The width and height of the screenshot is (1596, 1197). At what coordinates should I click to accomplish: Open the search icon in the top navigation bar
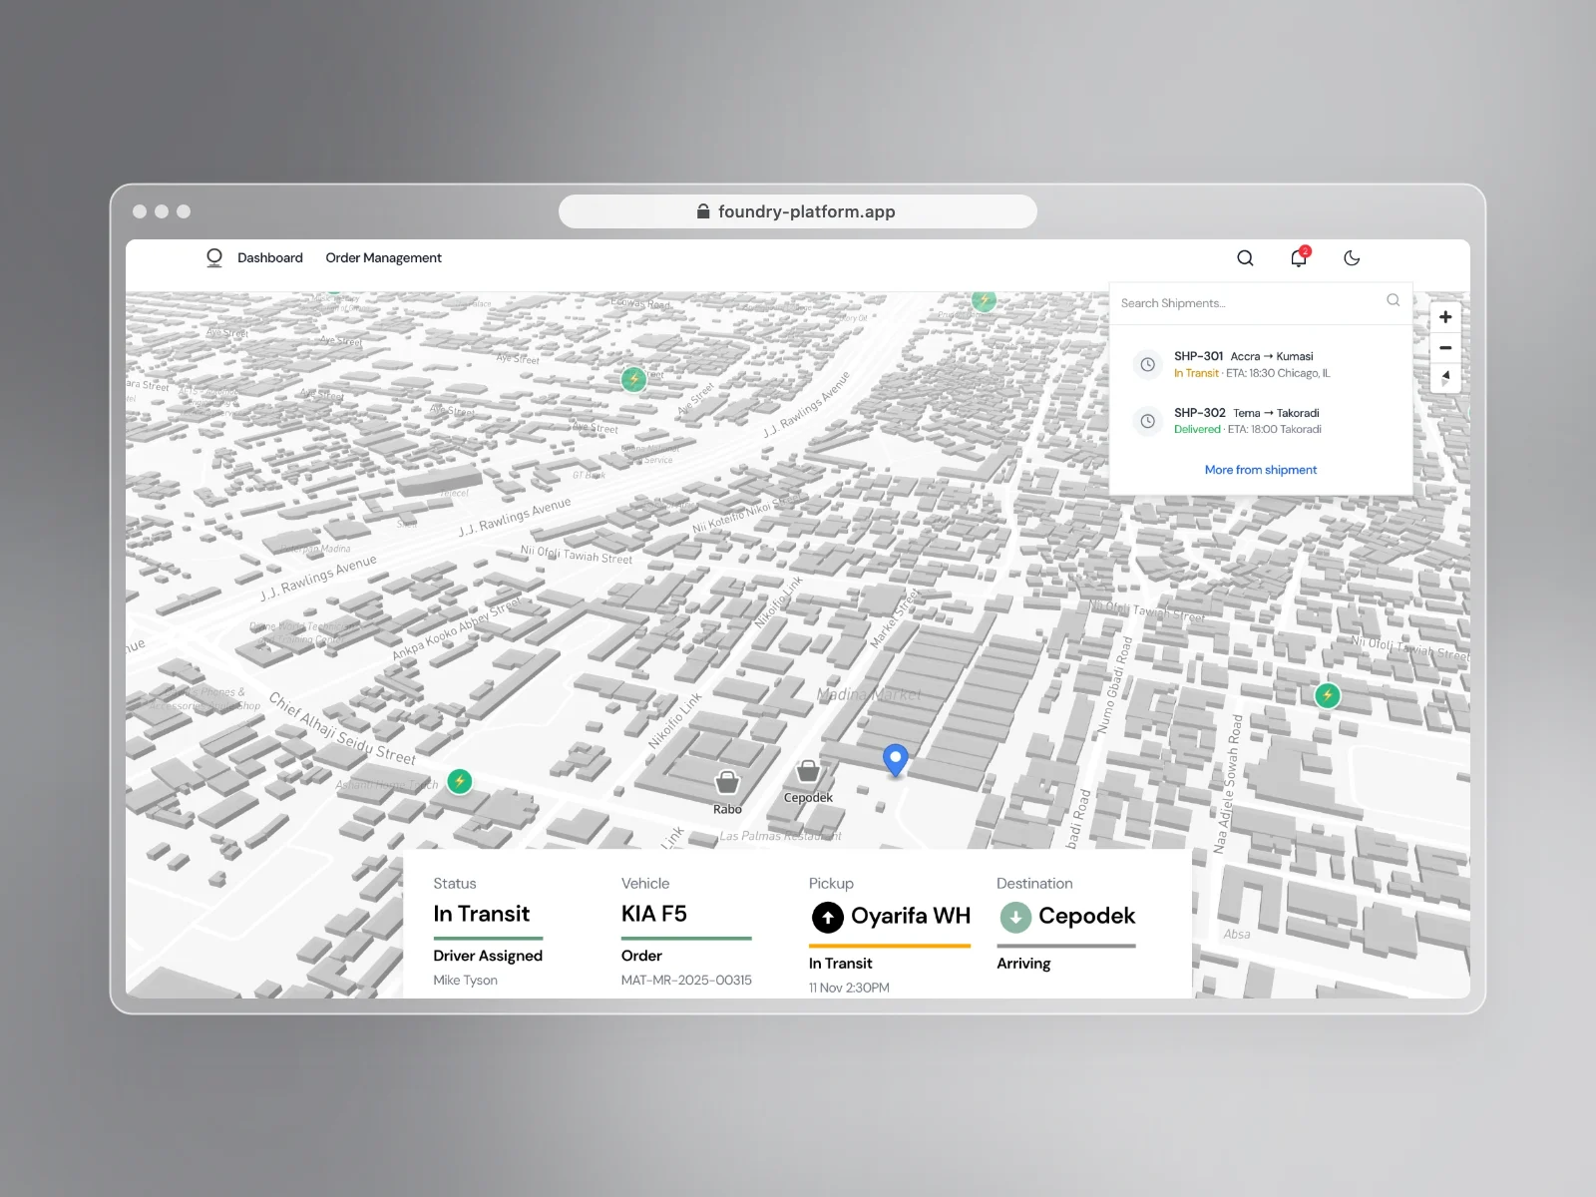(x=1245, y=258)
